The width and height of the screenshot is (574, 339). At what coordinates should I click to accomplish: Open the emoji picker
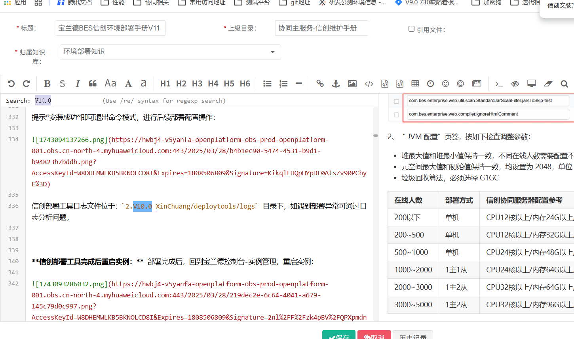(445, 84)
